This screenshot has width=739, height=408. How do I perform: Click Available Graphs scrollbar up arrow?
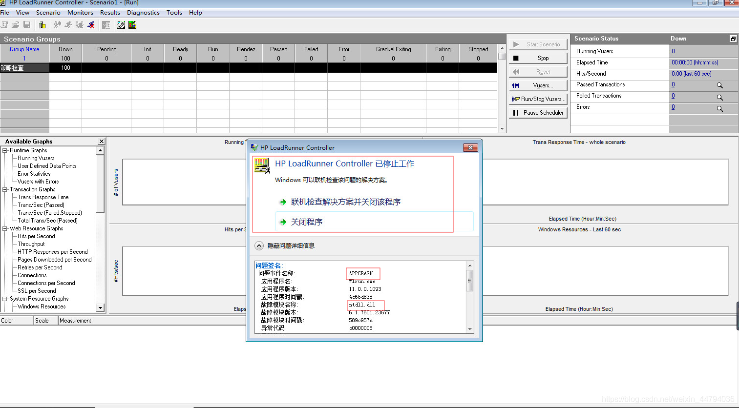[101, 150]
